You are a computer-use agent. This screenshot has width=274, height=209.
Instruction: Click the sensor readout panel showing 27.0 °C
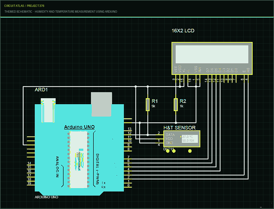tap(190, 139)
